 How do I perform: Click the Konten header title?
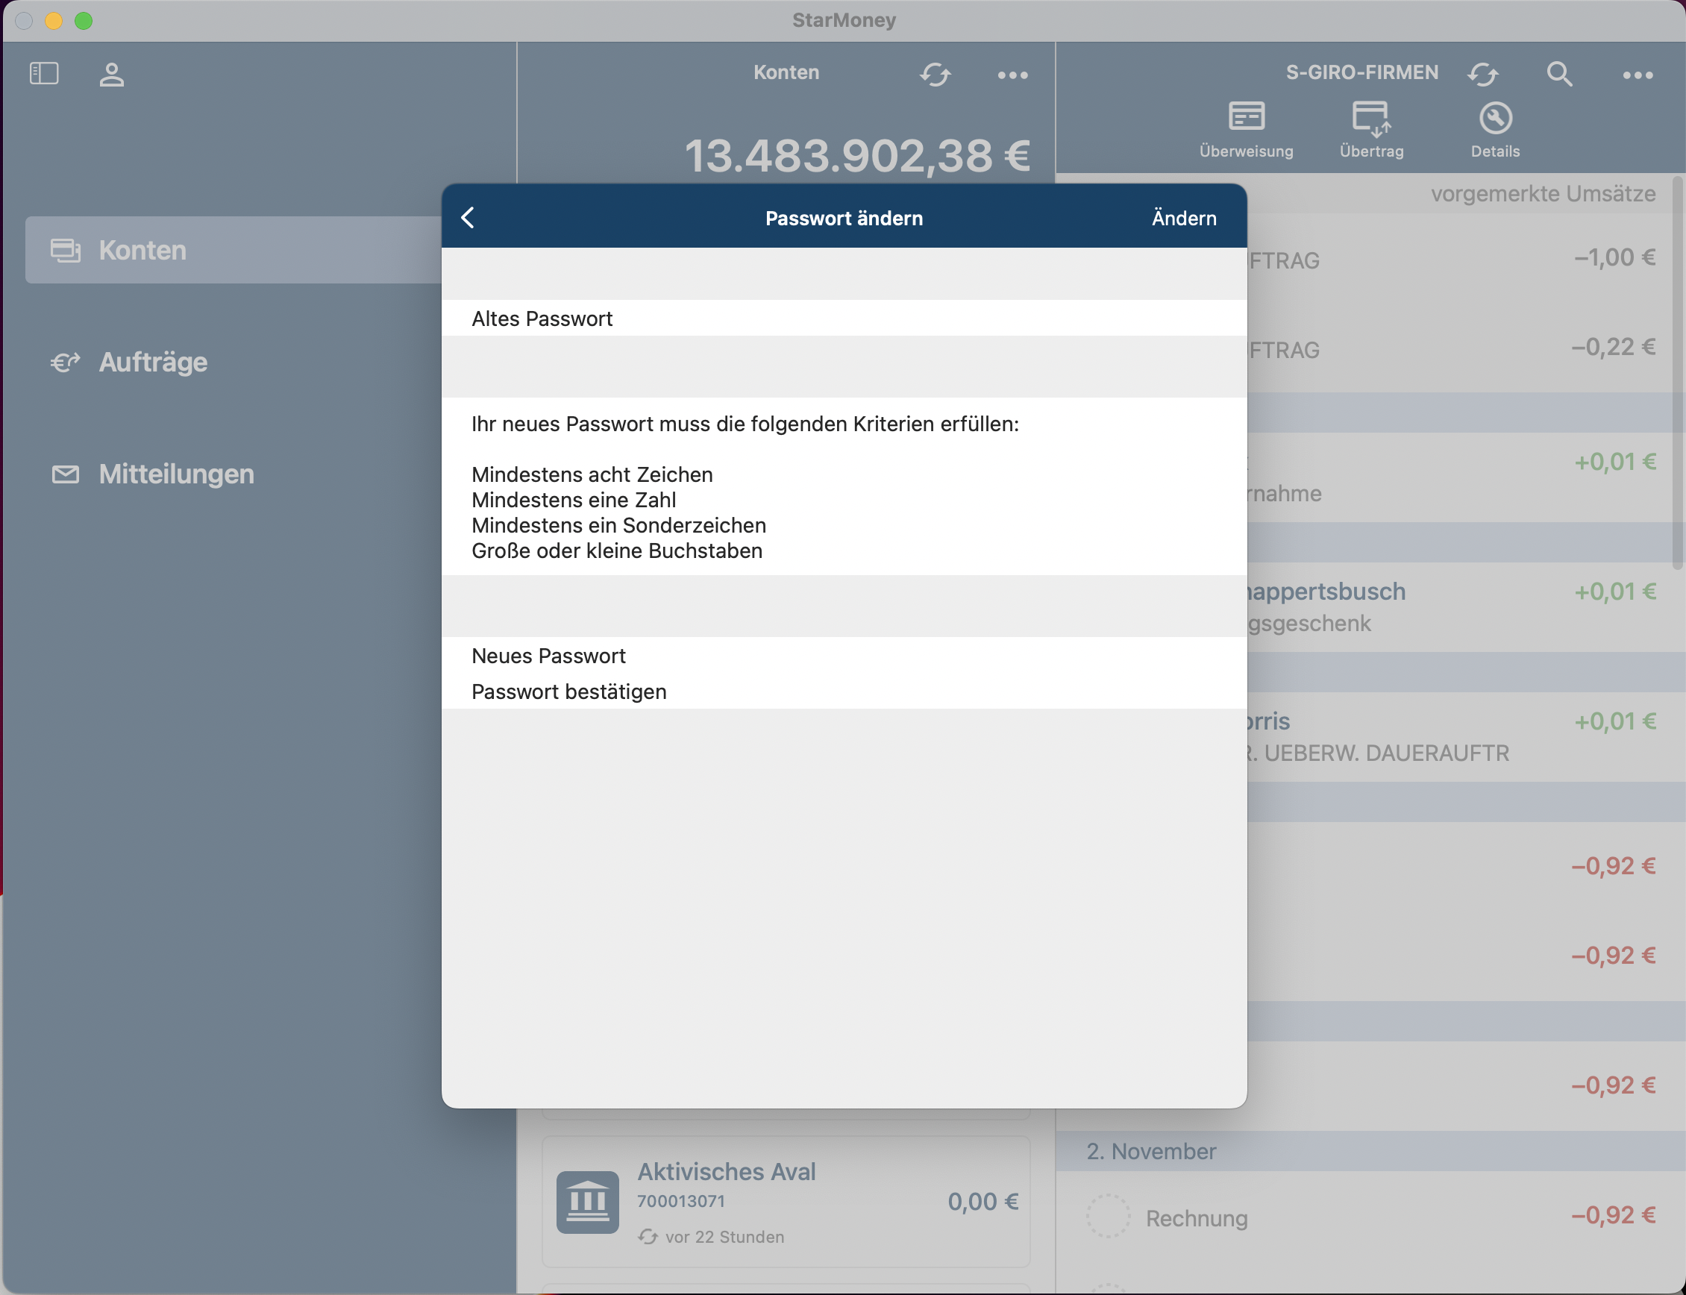click(x=786, y=72)
